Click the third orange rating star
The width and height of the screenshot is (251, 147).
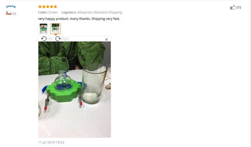click(48, 7)
